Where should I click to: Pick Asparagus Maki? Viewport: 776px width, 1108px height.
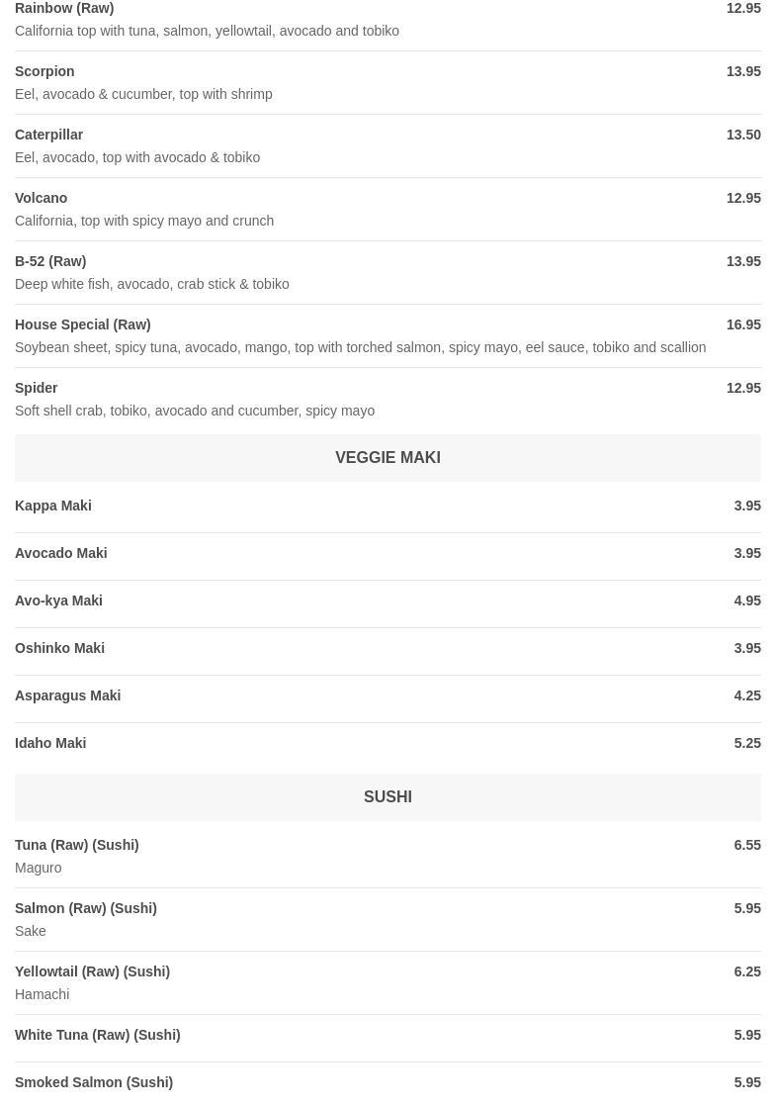tap(388, 695)
